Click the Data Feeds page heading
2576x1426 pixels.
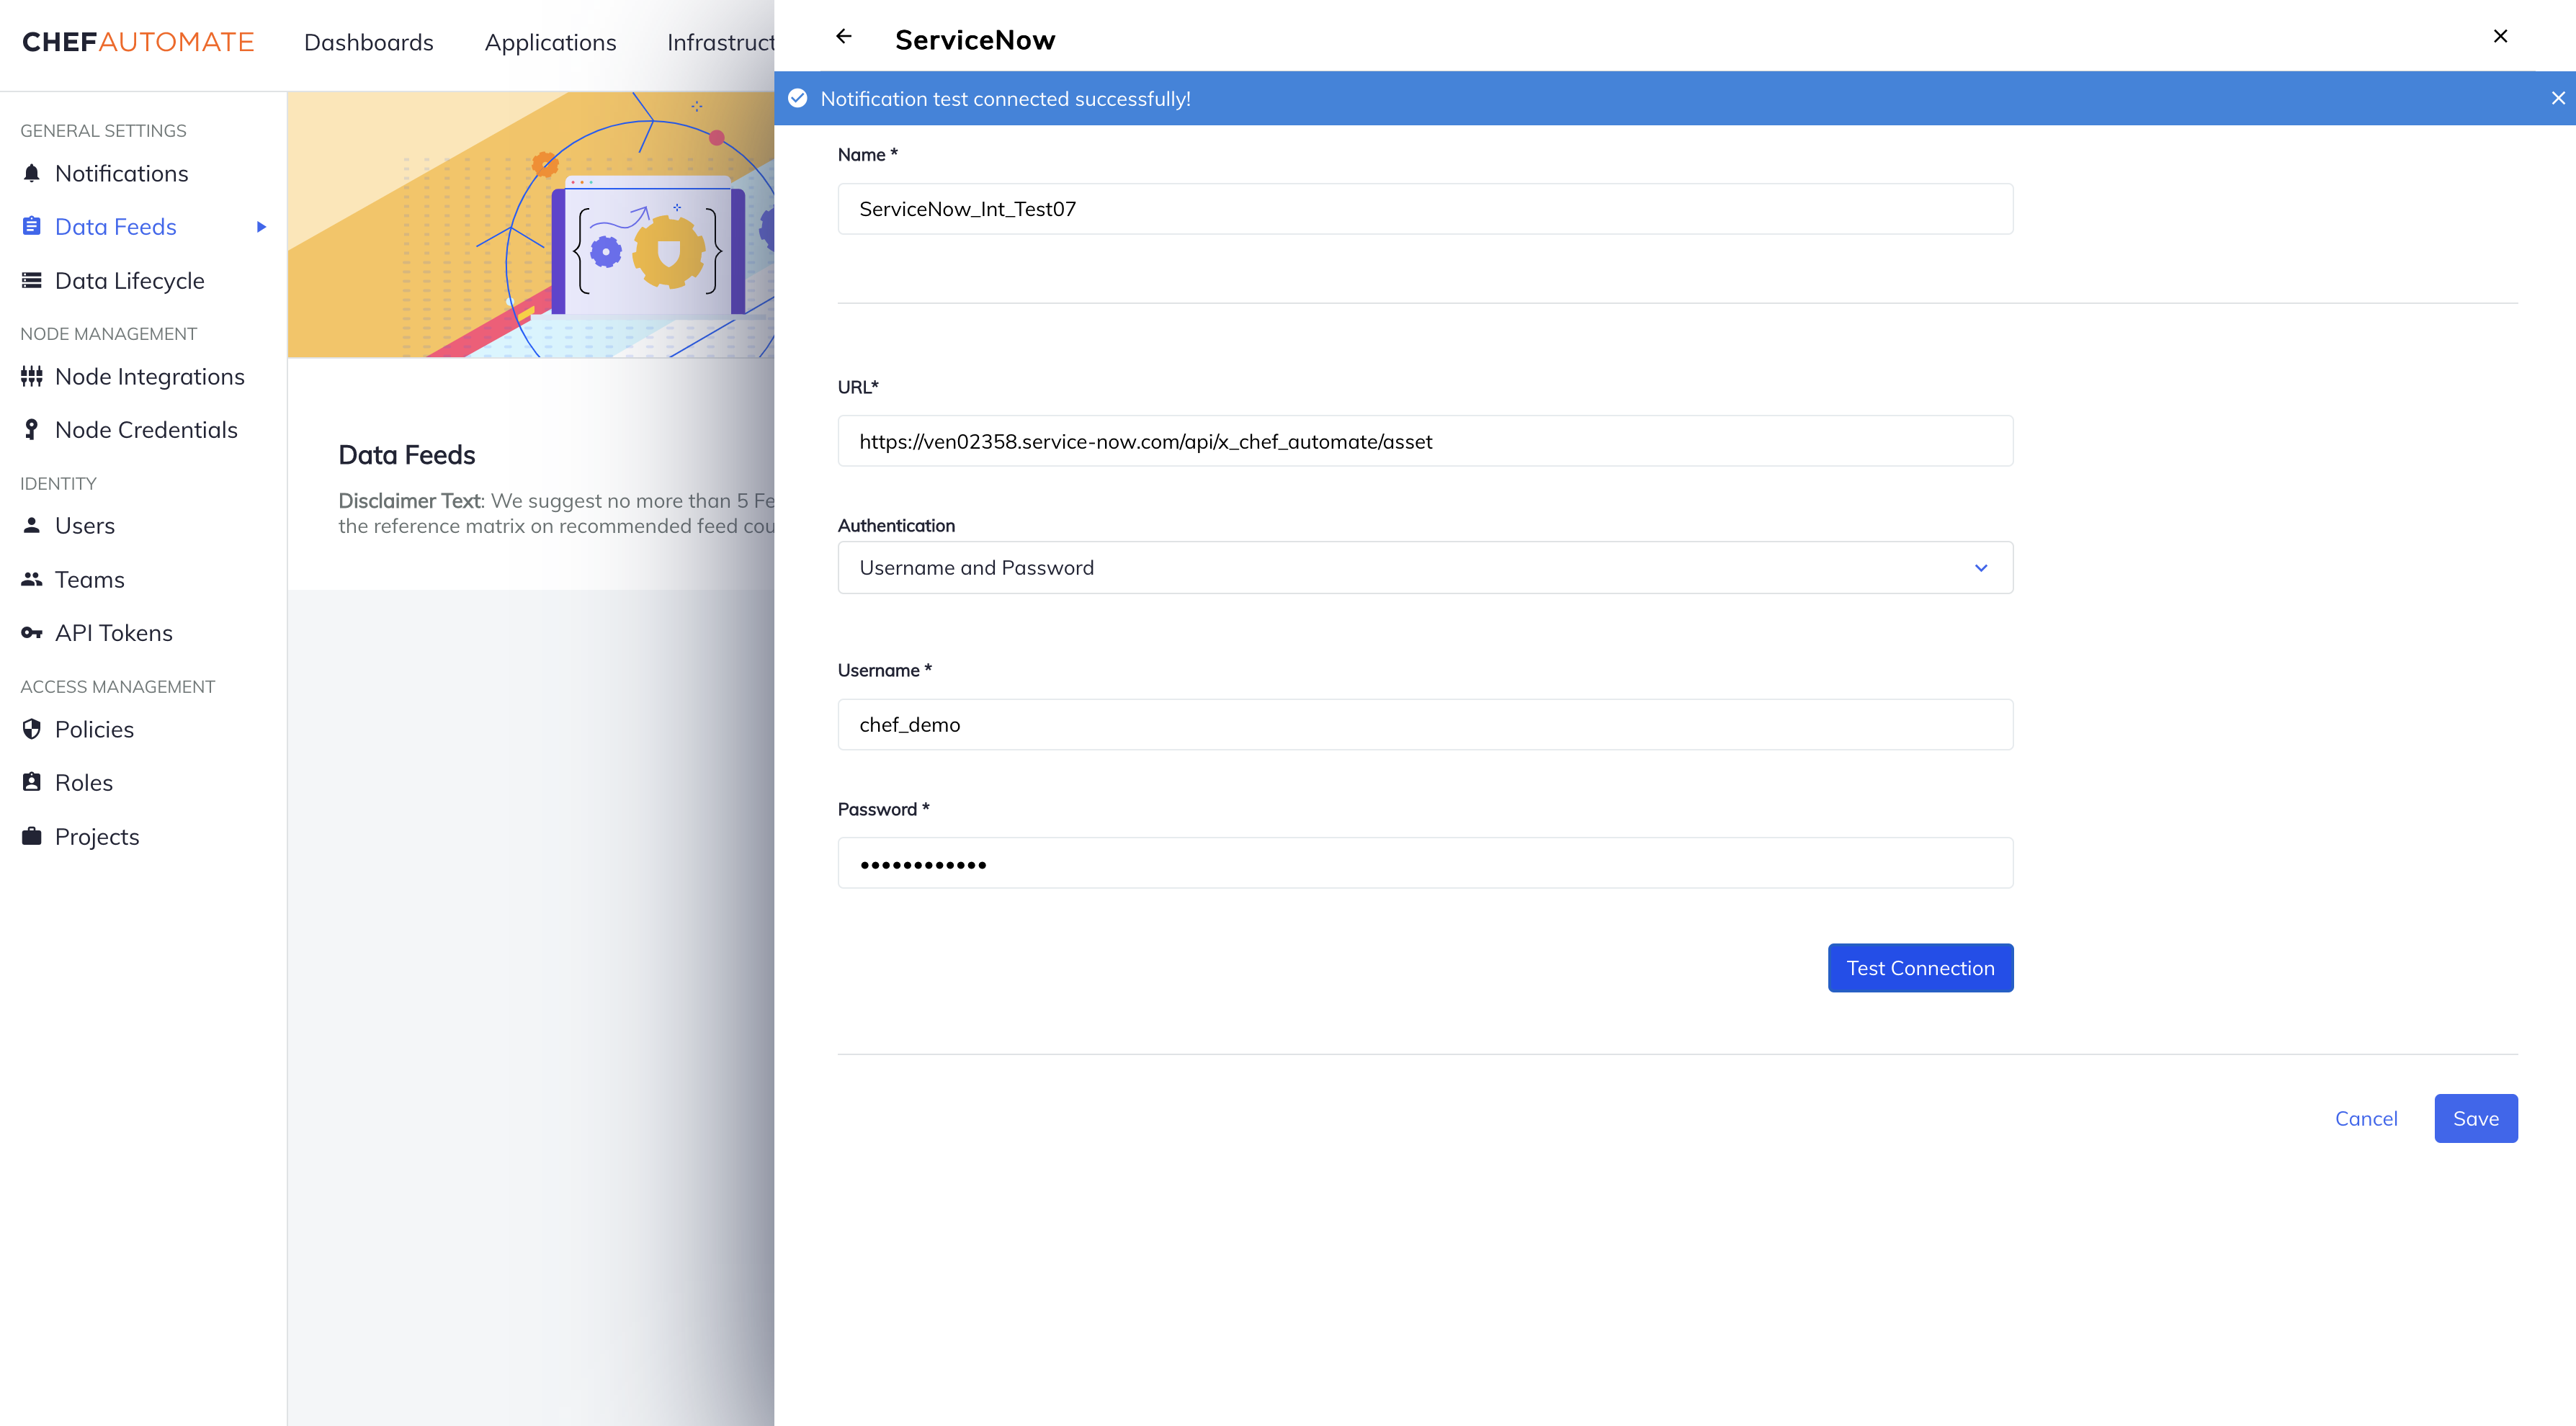[x=407, y=455]
